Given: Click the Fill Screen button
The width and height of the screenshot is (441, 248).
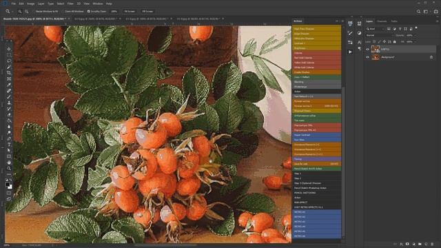Looking at the screenshot, I should 147,12.
